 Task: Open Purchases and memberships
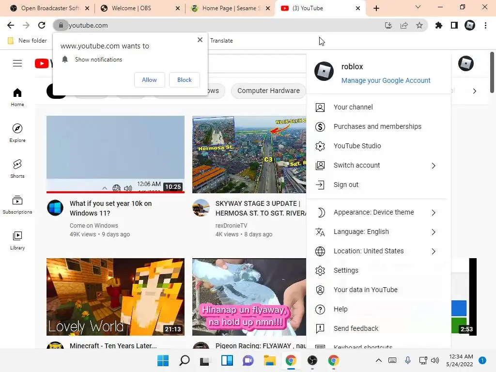[x=378, y=126]
